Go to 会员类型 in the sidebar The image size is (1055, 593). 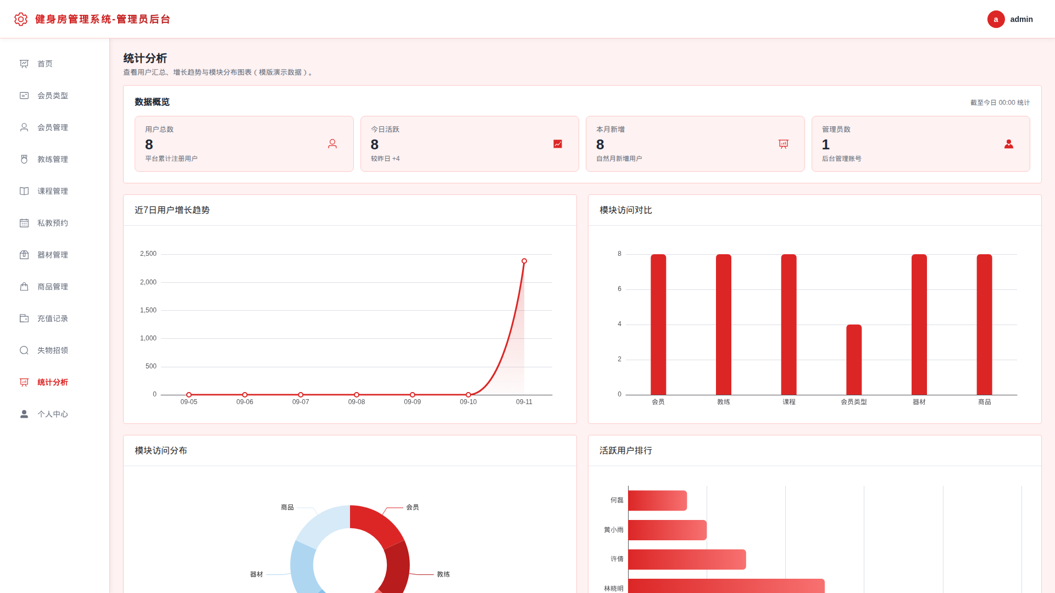click(55, 96)
